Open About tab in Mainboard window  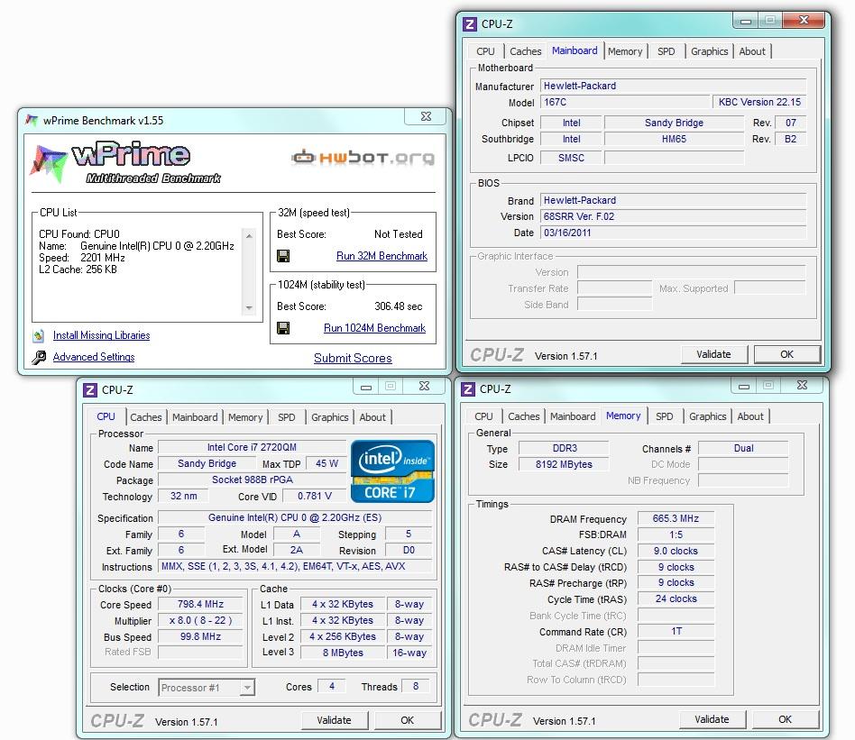click(x=752, y=51)
